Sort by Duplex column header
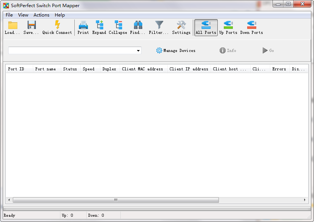This screenshot has height=222, width=314. 110,69
